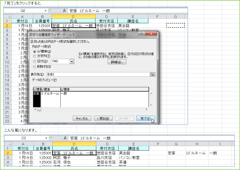This screenshot has width=240, height=170.
Task: Select column I header in lower sheet
Action: (220, 144)
